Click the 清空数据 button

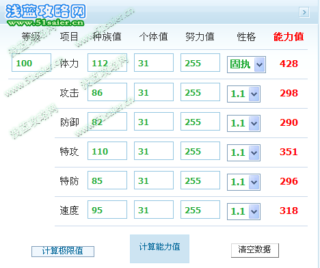[x=255, y=250]
